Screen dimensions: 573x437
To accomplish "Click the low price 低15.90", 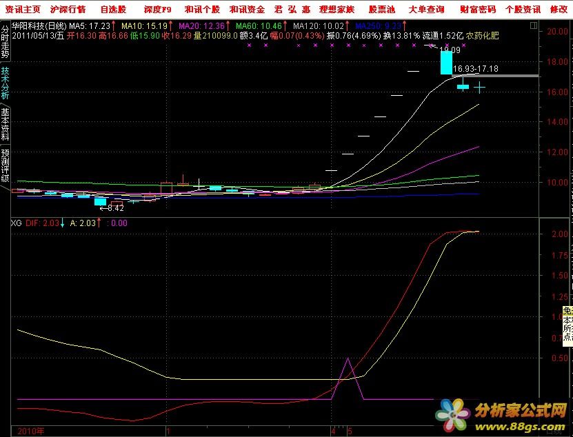I will click(x=145, y=36).
